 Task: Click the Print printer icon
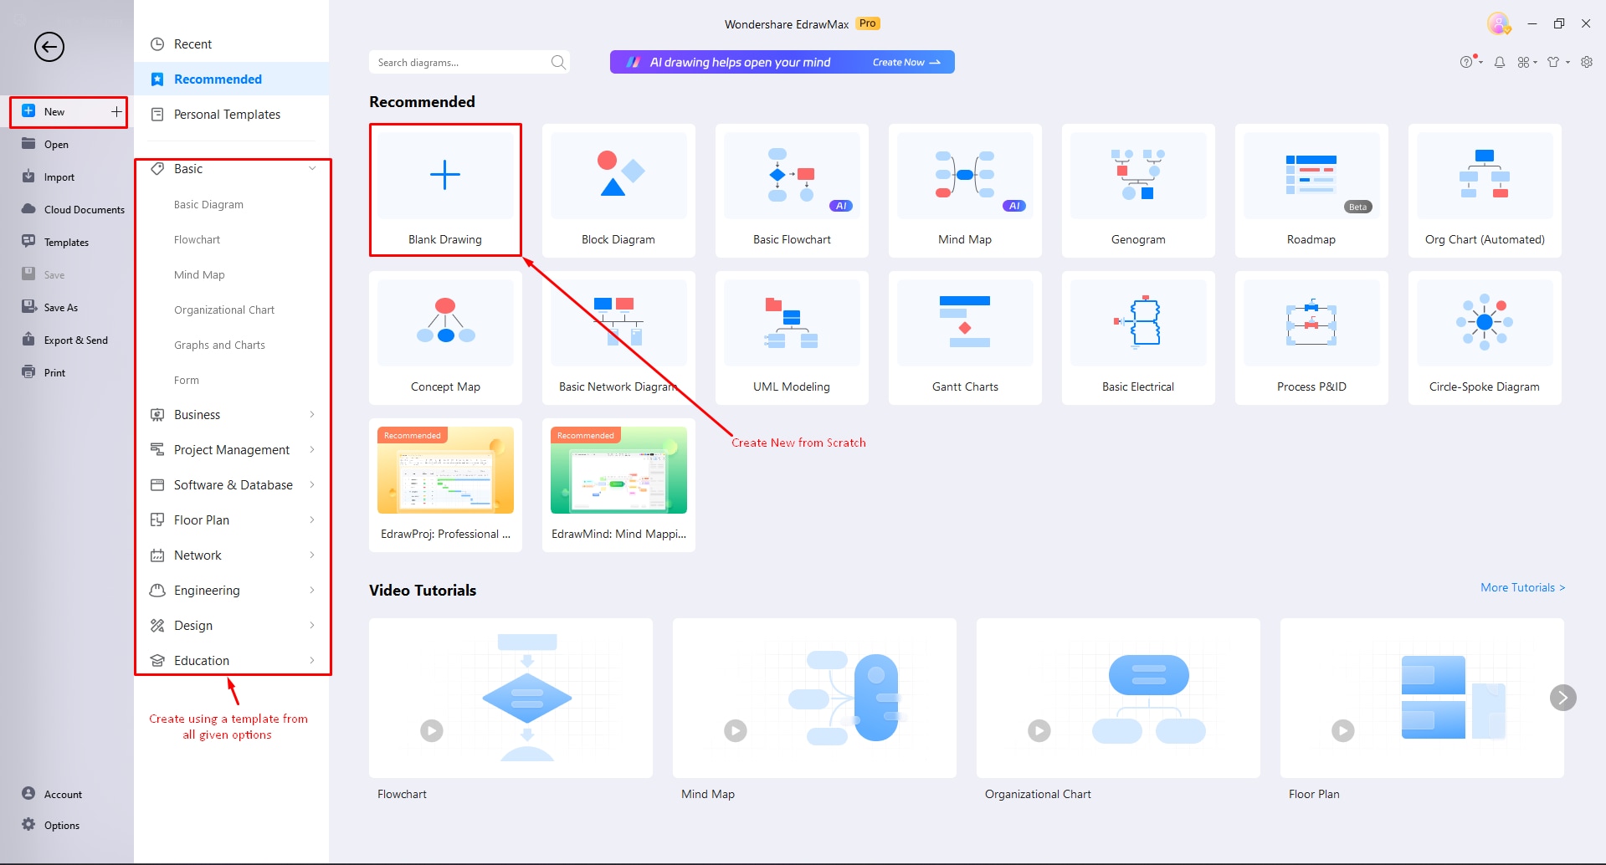pyautogui.click(x=28, y=372)
